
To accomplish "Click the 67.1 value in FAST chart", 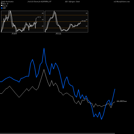I will point(39,17).
